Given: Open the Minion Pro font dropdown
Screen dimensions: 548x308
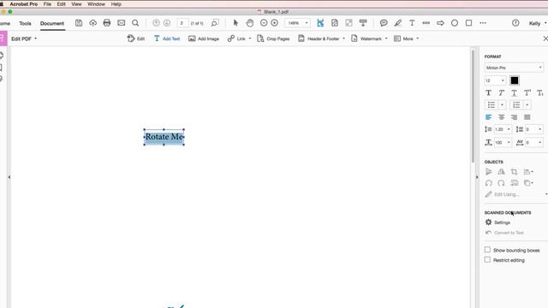Looking at the screenshot, I should pyautogui.click(x=514, y=68).
